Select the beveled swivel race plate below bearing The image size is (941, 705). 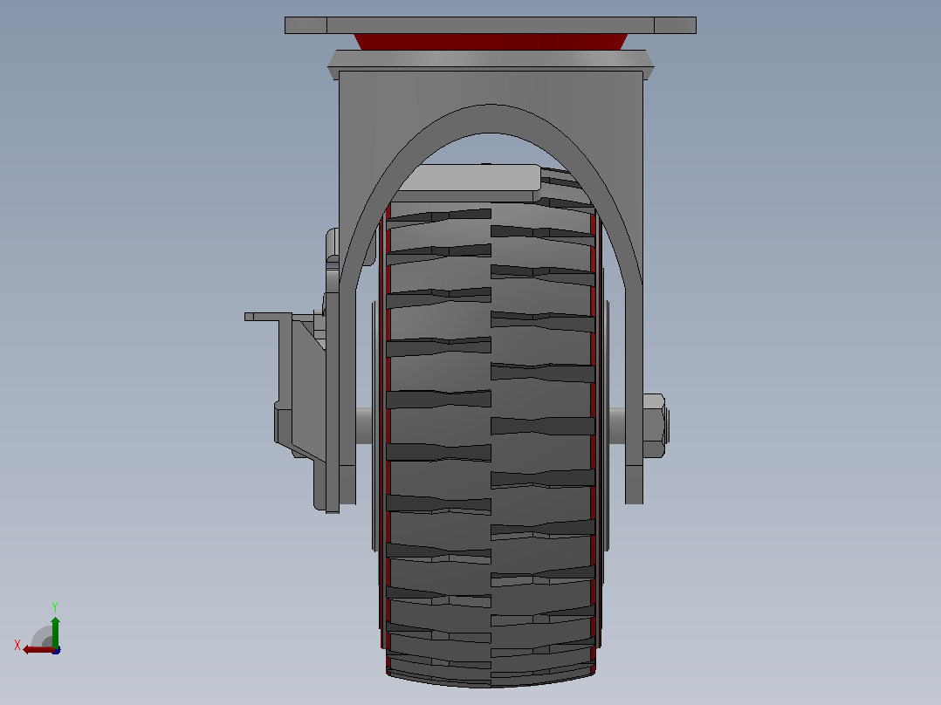tap(491, 58)
